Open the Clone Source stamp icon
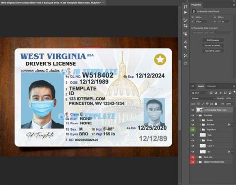 click(x=186, y=34)
